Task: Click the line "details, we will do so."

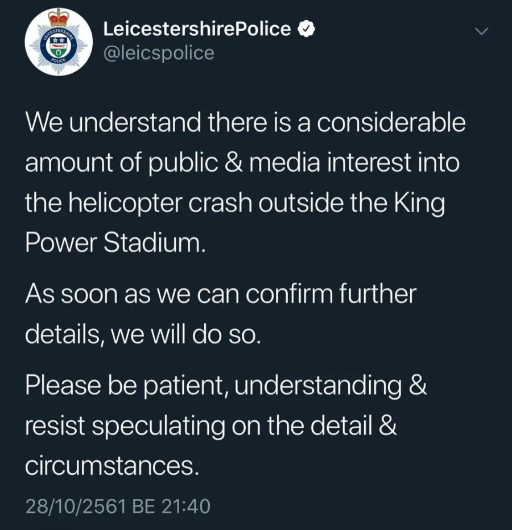Action: point(143,336)
